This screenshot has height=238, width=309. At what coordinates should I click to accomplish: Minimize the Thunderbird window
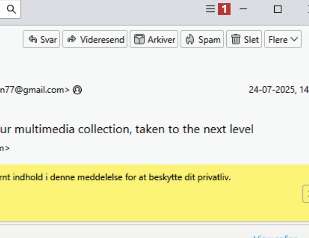(243, 9)
